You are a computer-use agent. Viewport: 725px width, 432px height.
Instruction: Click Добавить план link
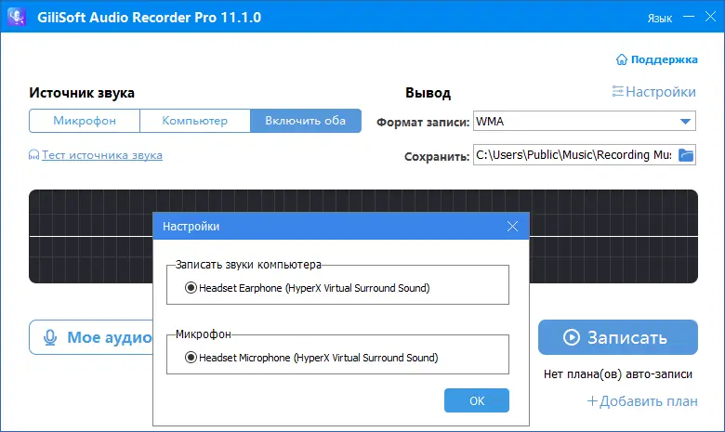click(x=642, y=401)
